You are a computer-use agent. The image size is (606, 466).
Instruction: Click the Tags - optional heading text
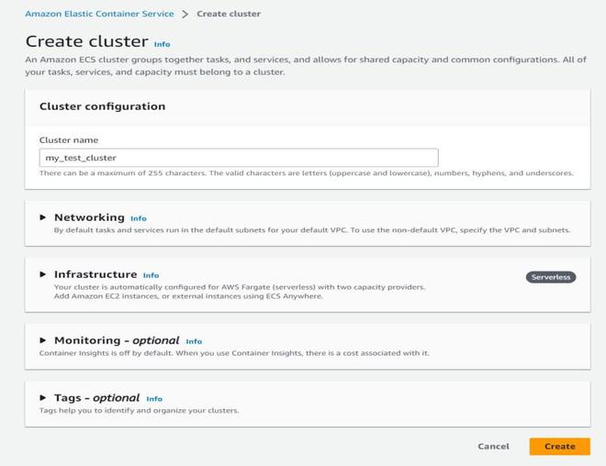96,398
